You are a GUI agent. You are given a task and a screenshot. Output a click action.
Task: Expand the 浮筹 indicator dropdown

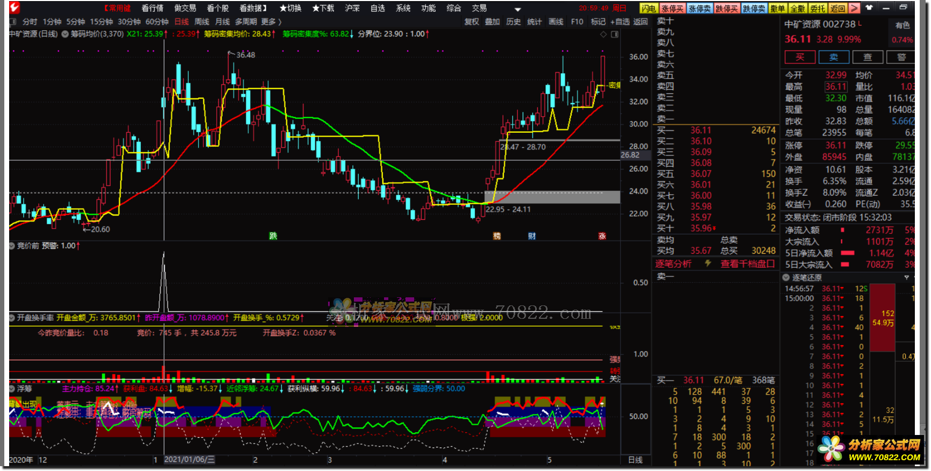(12, 388)
